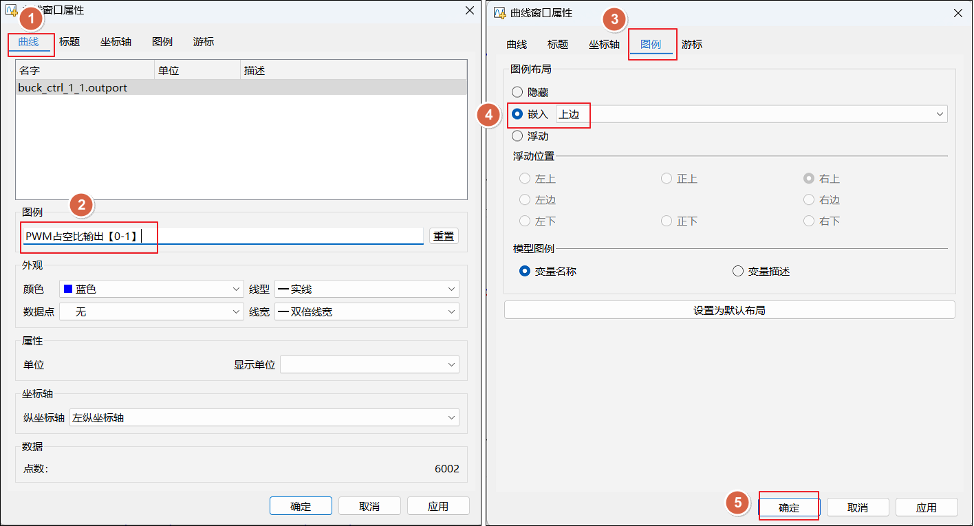Expand the 线型 dropdown showing 实线
The image size is (974, 526).
[366, 289]
